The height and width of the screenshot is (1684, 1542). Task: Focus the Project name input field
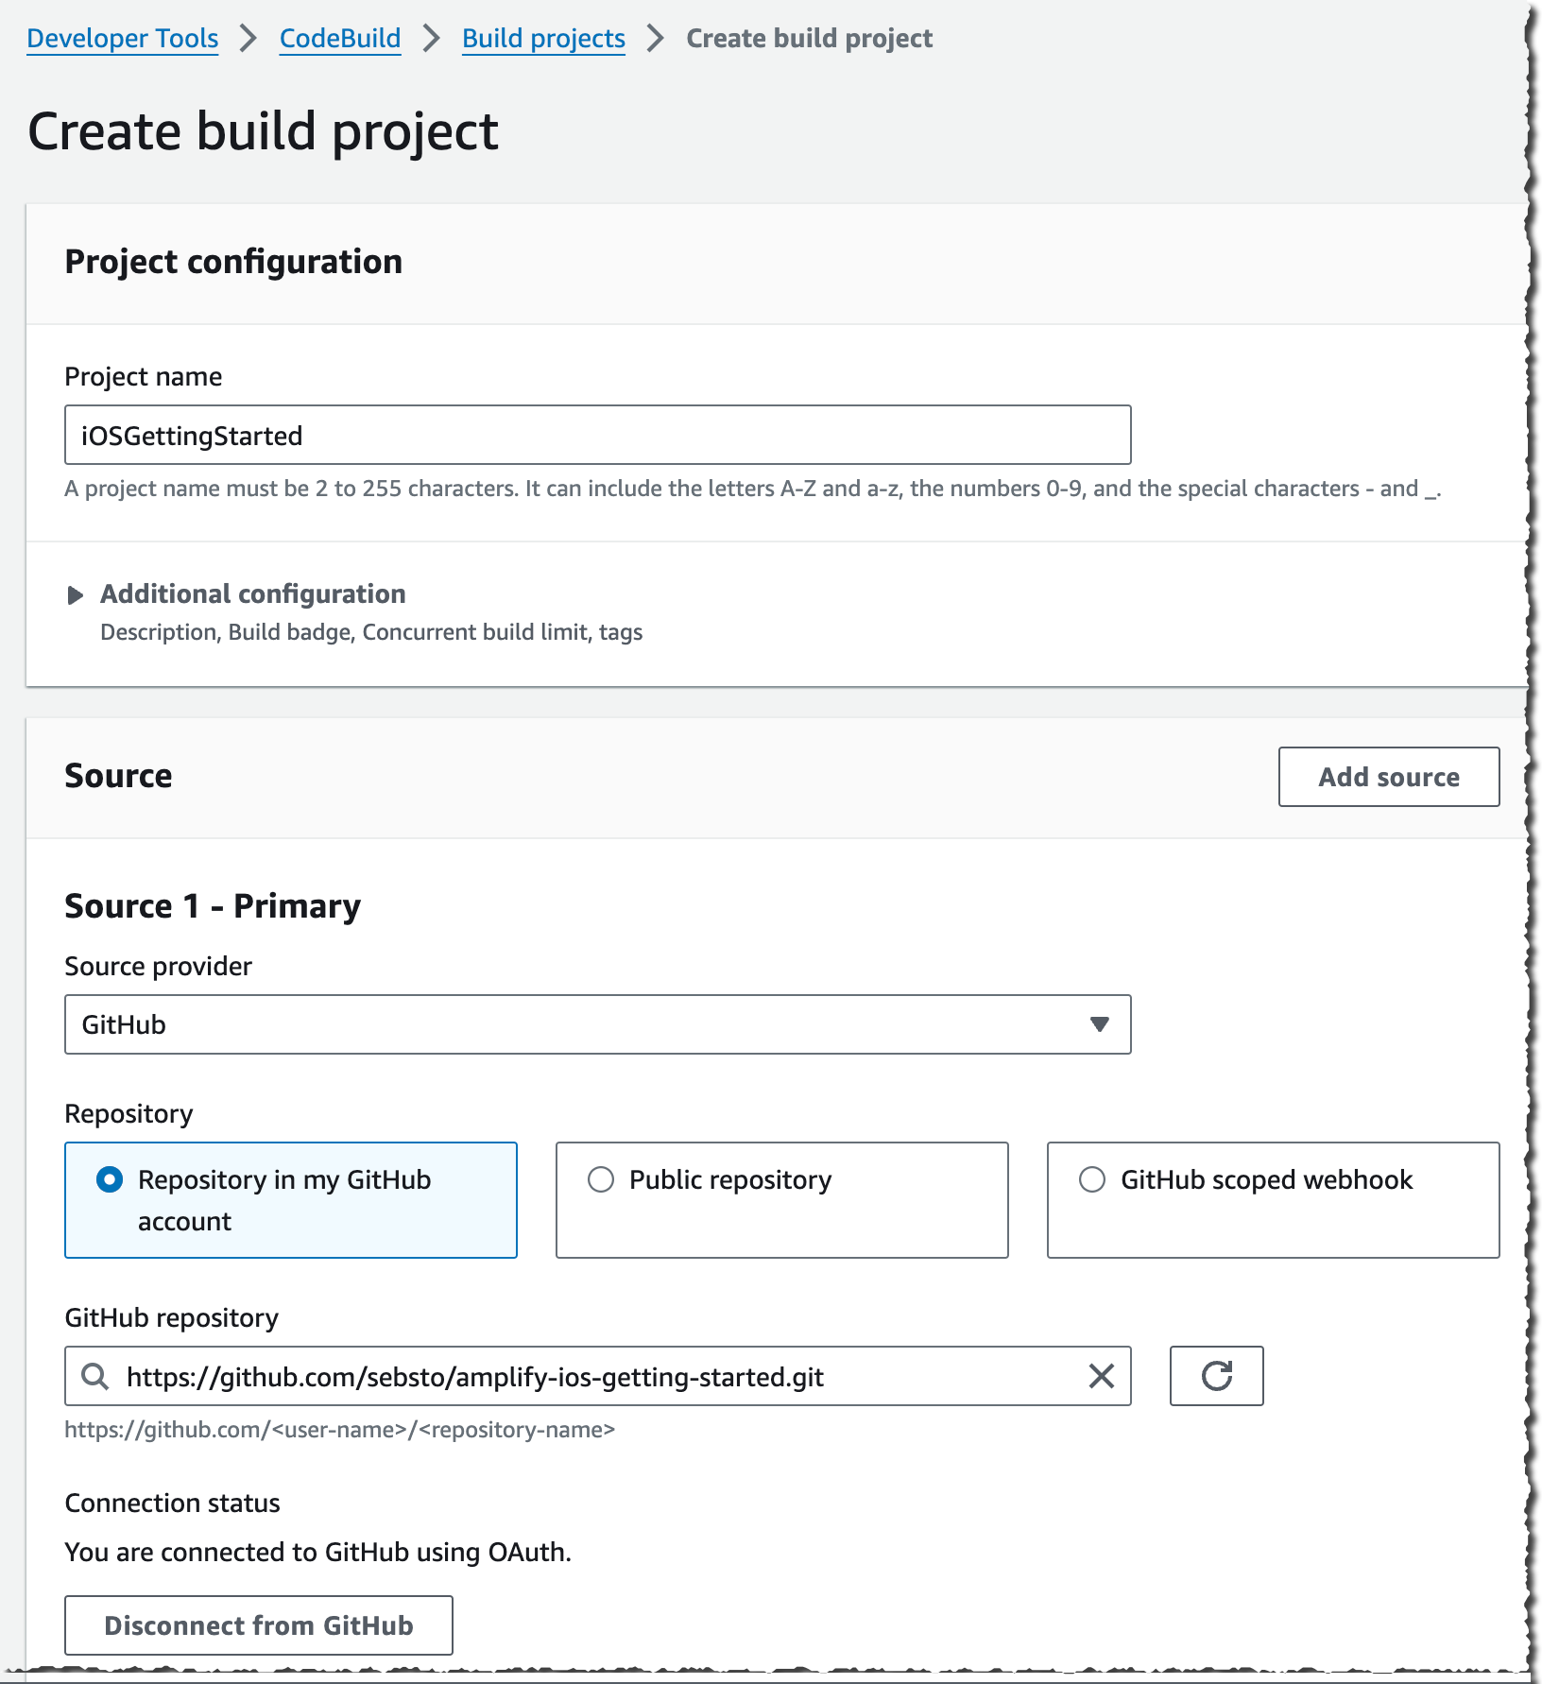click(x=598, y=435)
